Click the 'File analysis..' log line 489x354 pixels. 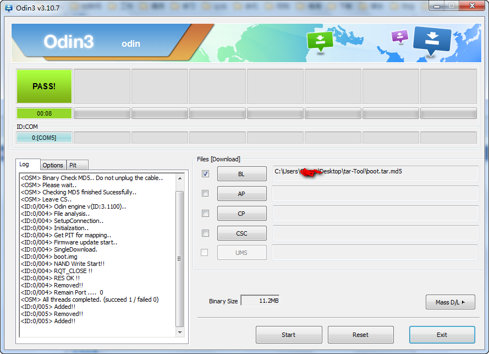point(55,214)
